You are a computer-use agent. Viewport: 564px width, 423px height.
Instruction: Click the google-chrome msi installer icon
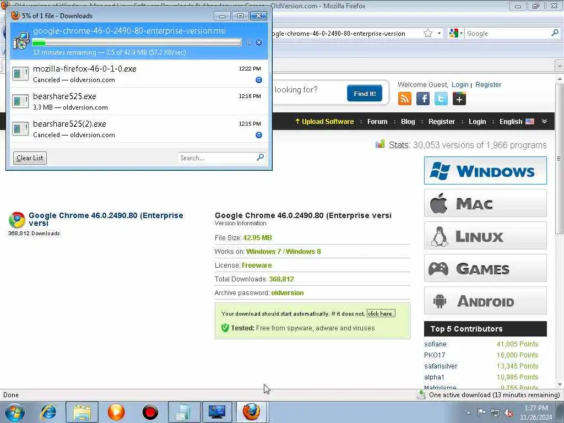point(21,41)
